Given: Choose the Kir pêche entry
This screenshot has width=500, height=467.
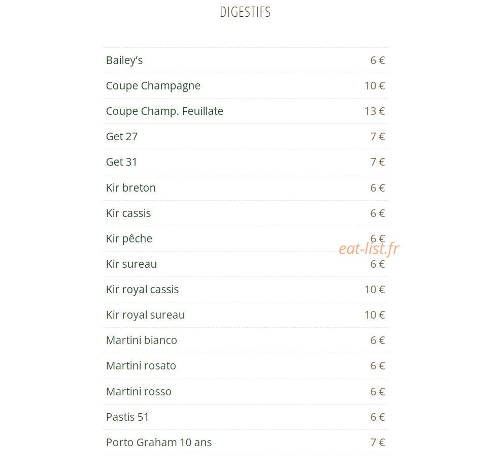Looking at the screenshot, I should (x=246, y=239).
